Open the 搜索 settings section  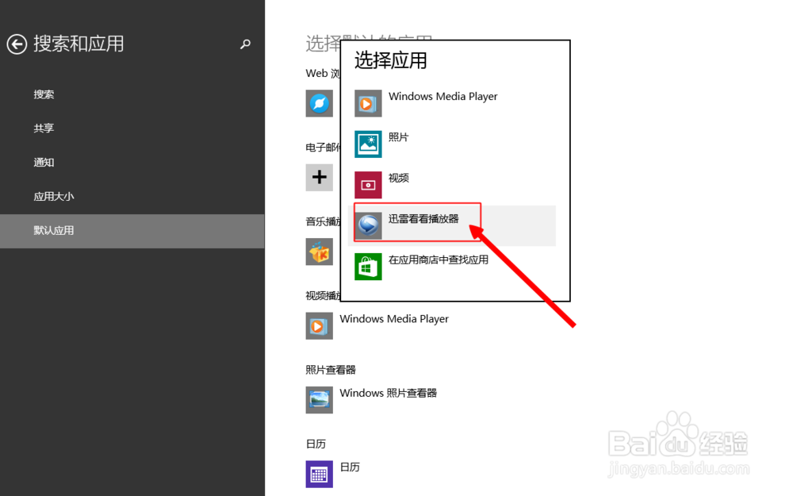44,94
